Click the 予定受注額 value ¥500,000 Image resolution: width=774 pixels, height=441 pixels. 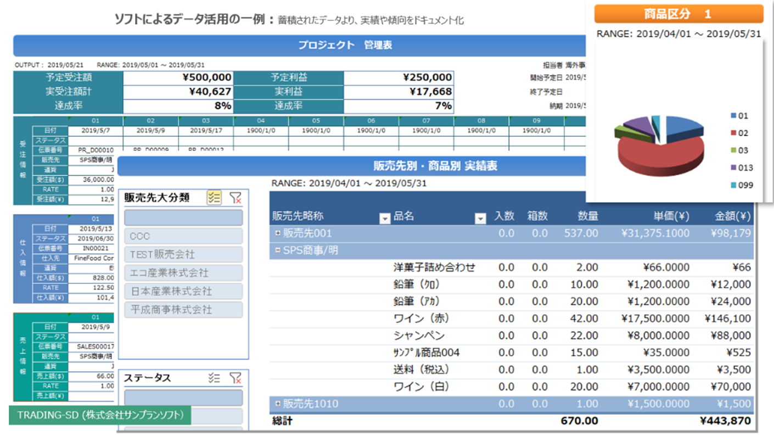pyautogui.click(x=178, y=77)
